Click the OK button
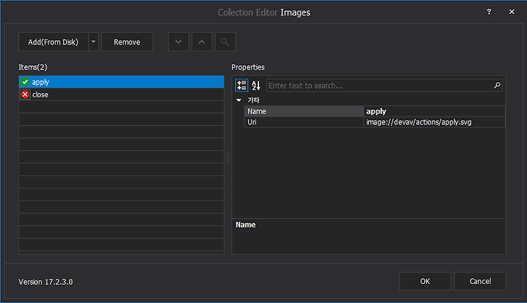Viewport: 527px width, 303px height. tap(425, 281)
